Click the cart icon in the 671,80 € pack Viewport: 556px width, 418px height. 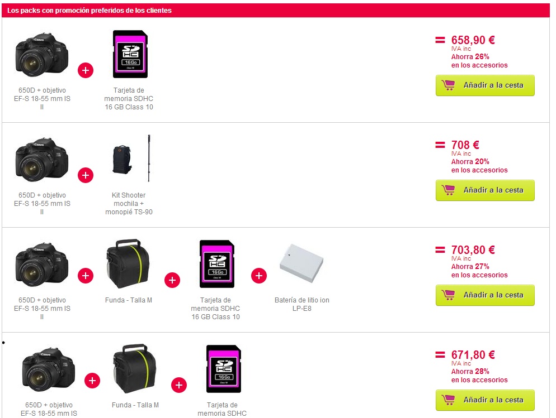(x=448, y=400)
